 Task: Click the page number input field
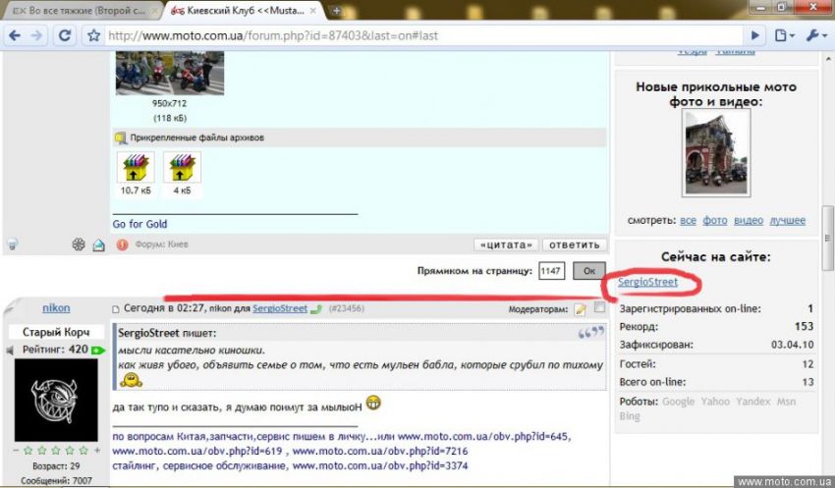click(551, 270)
